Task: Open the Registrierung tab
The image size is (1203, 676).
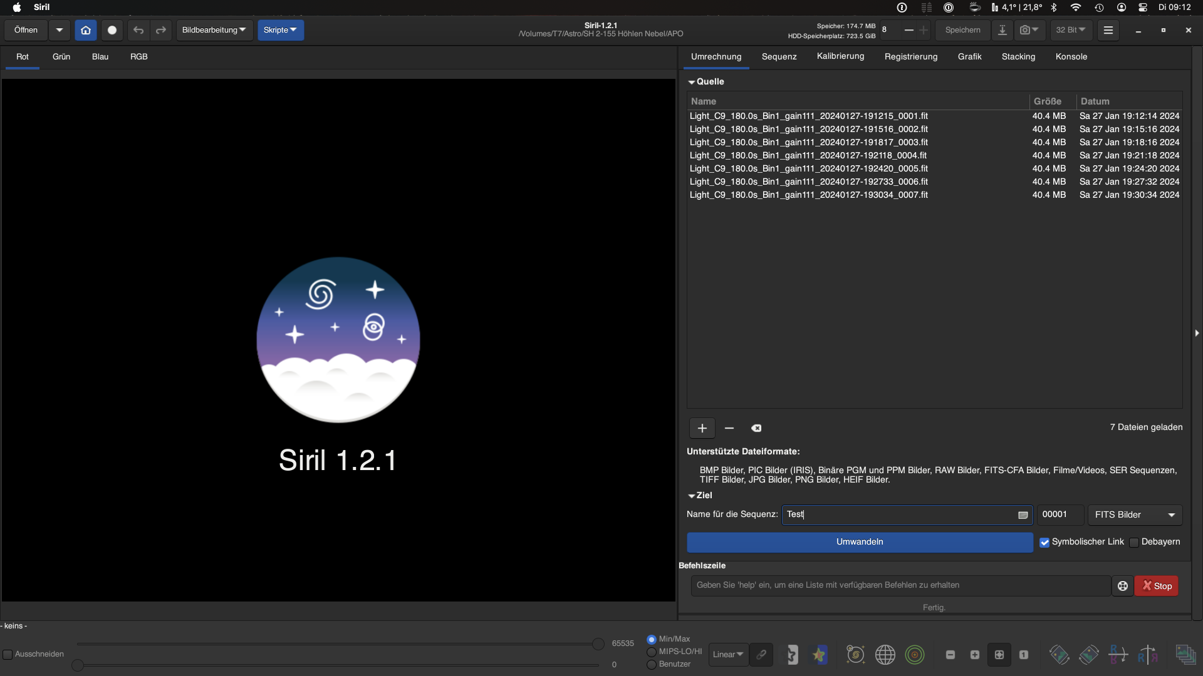Action: coord(911,56)
